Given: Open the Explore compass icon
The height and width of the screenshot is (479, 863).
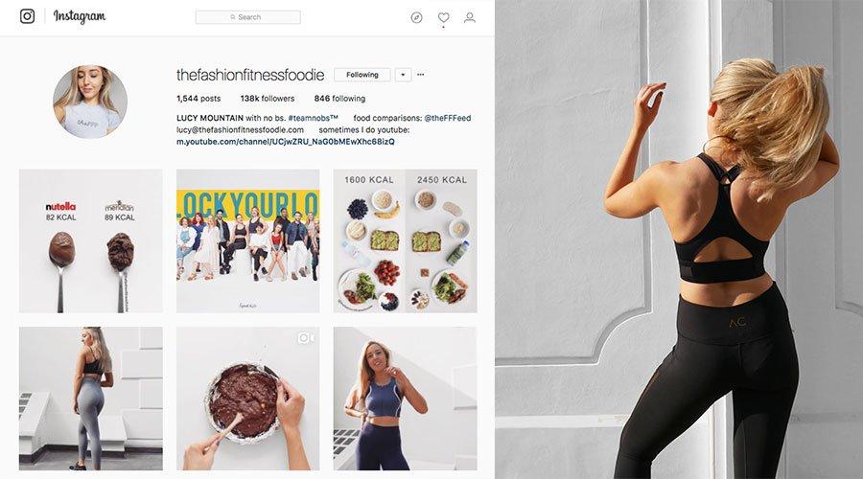Looking at the screenshot, I should point(417,17).
